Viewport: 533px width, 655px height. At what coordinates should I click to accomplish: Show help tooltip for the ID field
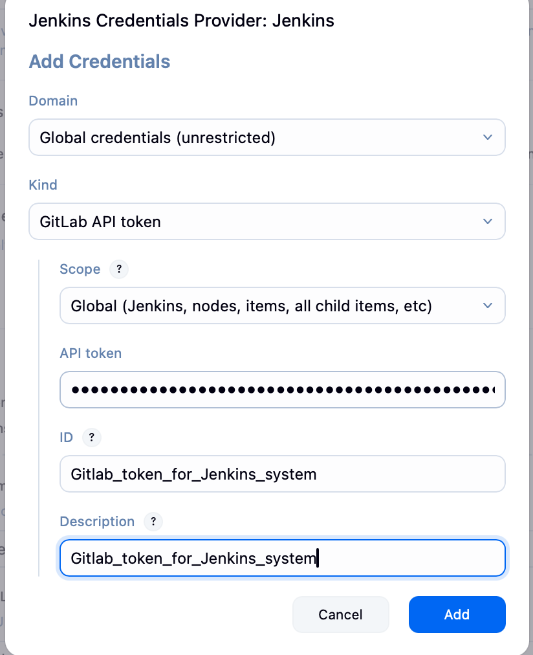[x=91, y=438]
